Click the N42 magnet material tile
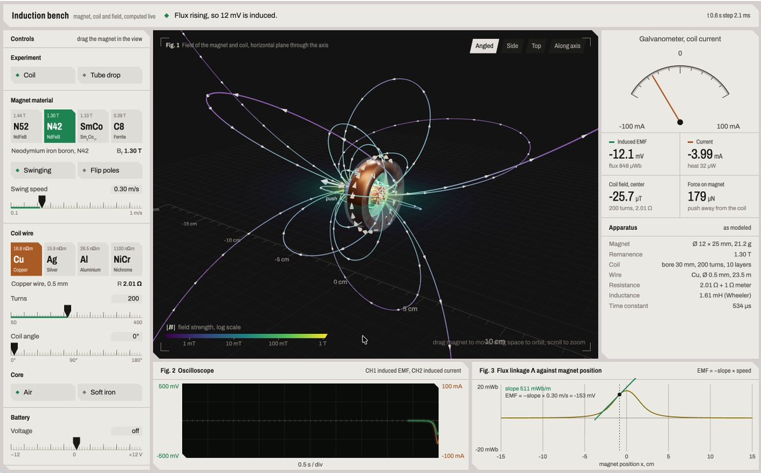 pos(60,126)
